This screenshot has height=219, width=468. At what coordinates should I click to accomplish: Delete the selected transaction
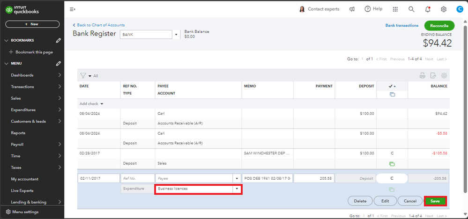point(360,201)
